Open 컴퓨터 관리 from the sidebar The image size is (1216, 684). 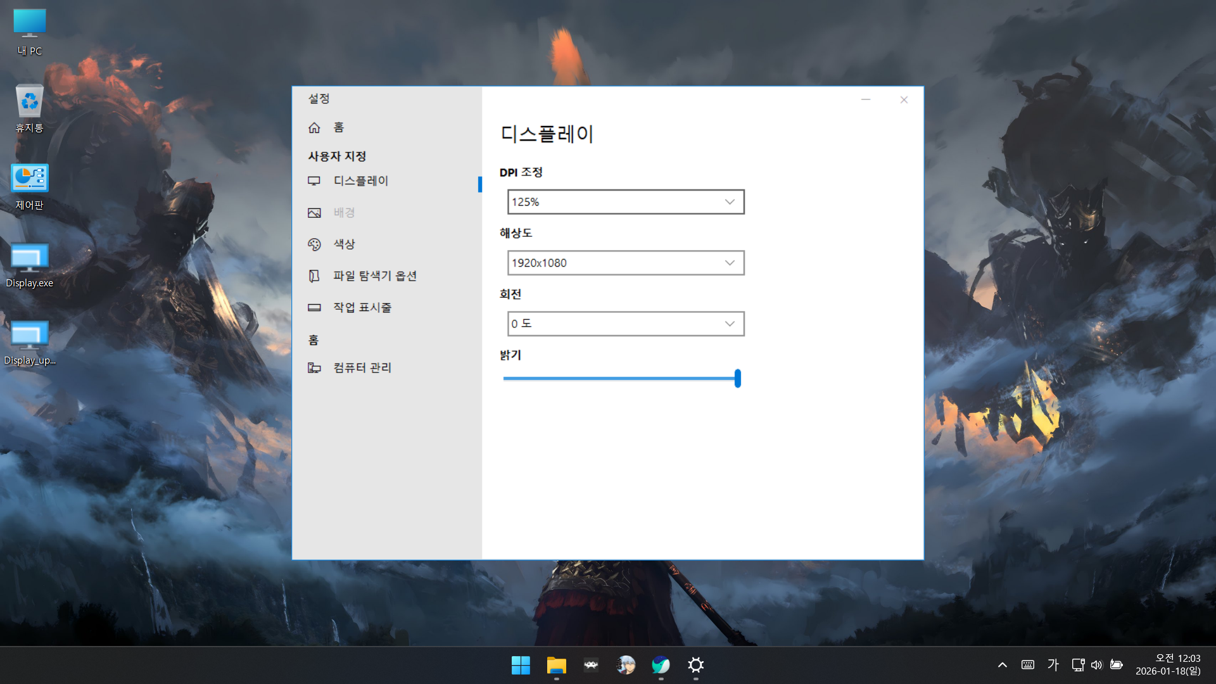click(x=362, y=368)
